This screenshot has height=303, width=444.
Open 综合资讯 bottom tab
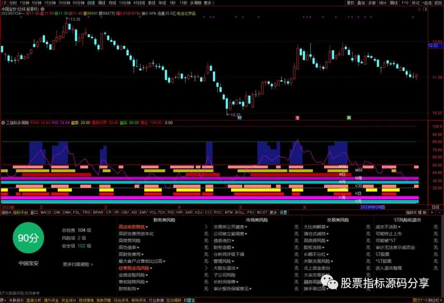[121, 300]
